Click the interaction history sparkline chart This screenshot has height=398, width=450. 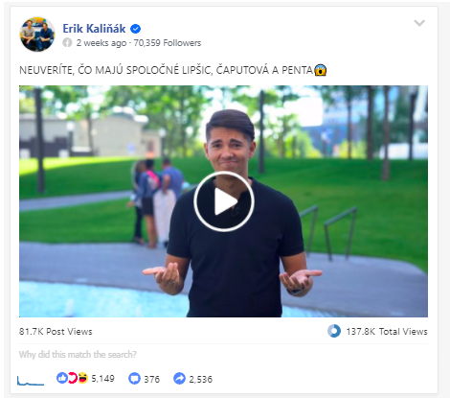coord(31,381)
